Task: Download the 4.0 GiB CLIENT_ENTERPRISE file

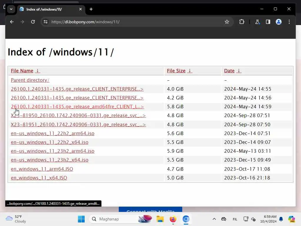Action: click(77, 89)
